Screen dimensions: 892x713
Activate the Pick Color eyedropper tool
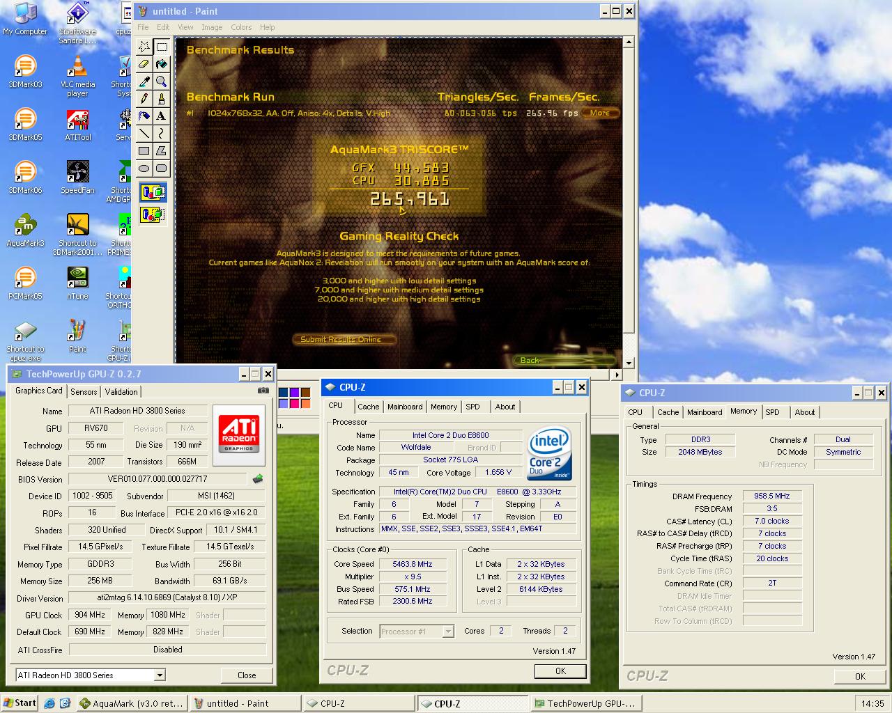144,81
